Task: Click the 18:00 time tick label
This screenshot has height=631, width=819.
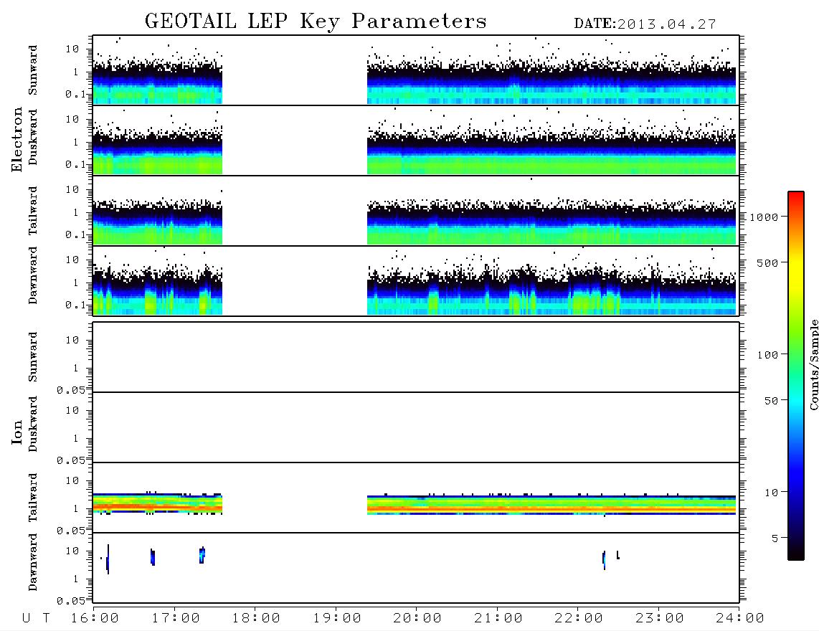Action: click(257, 619)
